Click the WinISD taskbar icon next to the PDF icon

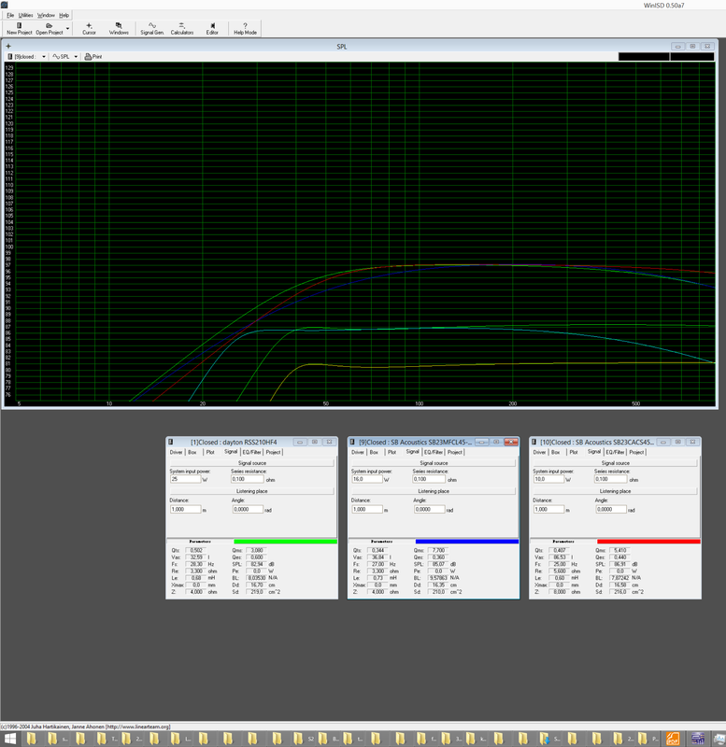point(698,740)
